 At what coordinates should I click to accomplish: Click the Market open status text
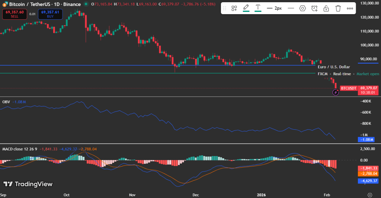tap(368, 74)
